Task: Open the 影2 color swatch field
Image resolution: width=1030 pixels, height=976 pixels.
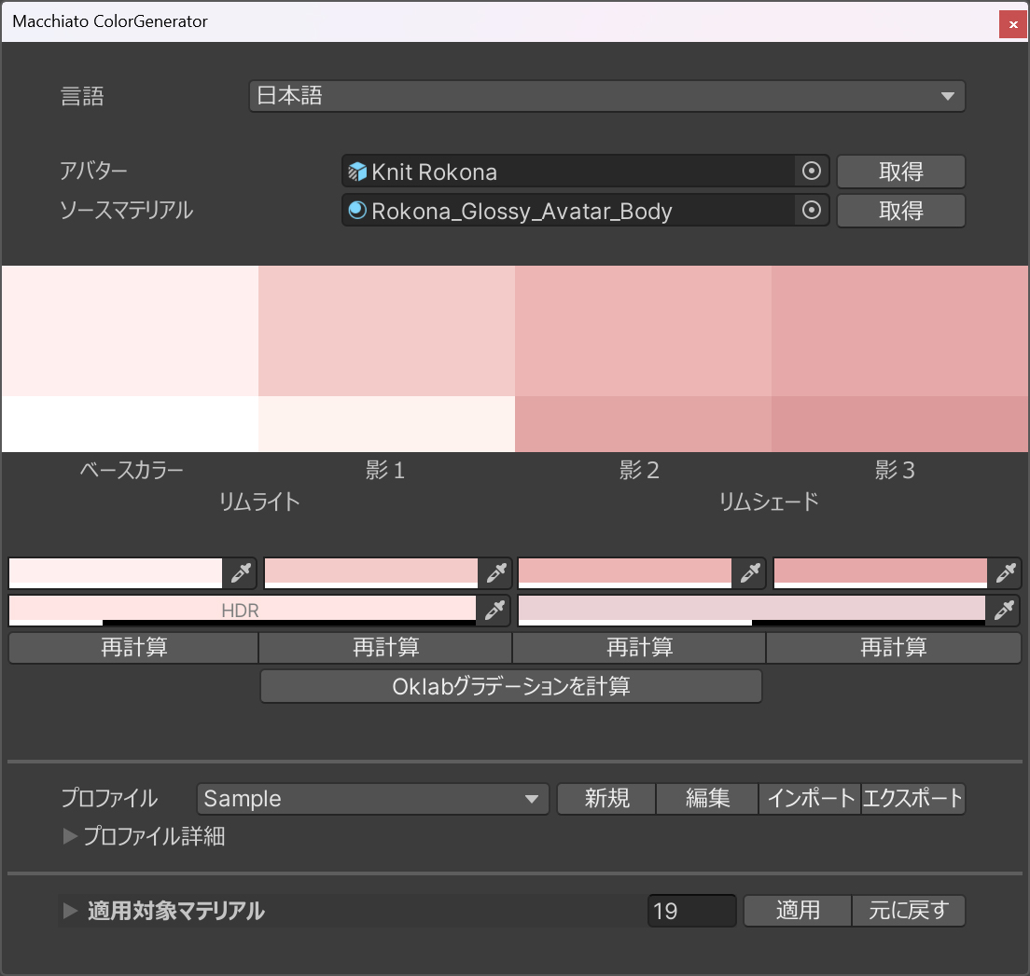Action: 625,573
